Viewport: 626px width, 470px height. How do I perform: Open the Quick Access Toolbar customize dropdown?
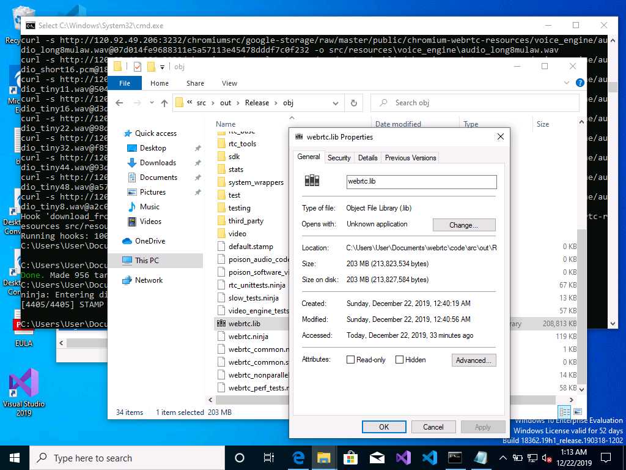(162, 67)
